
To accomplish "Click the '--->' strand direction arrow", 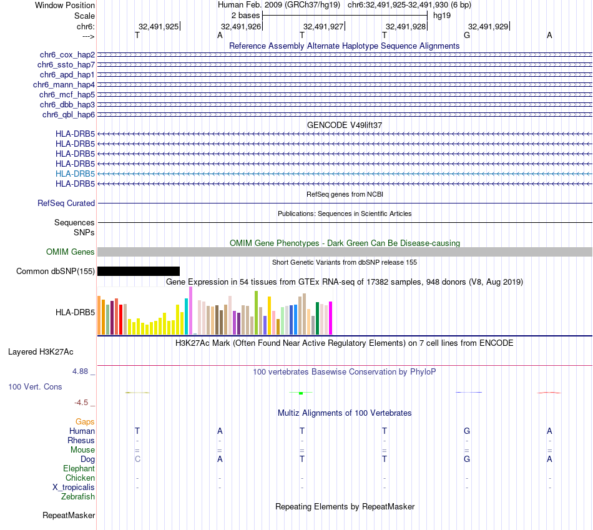I will (89, 36).
